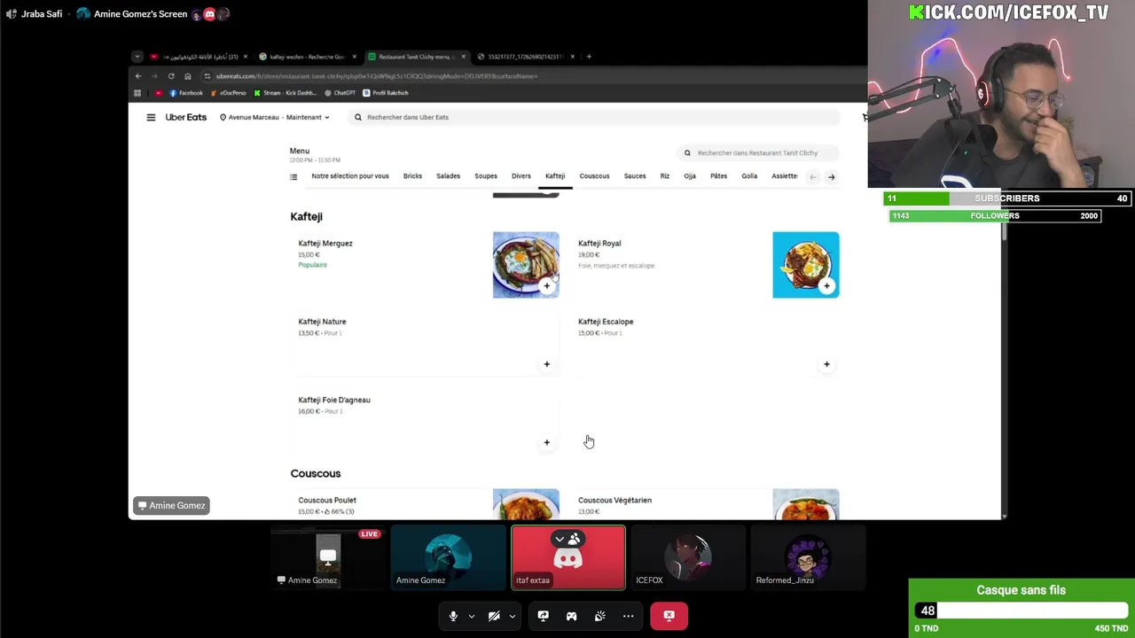Select the Bricks menu tab
1135x638 pixels.
point(412,176)
